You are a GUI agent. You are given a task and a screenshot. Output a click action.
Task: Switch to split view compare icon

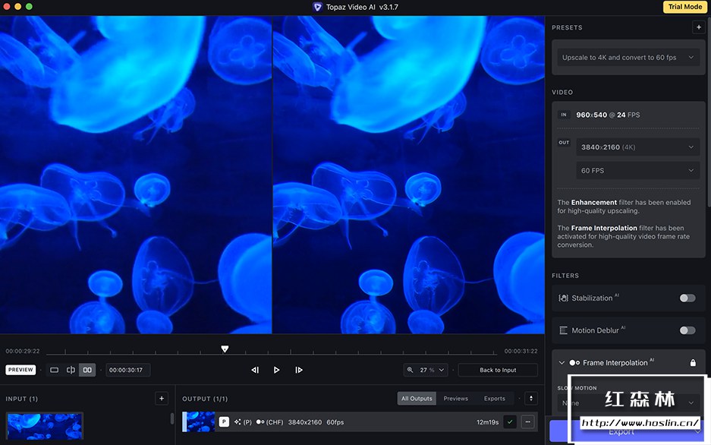click(x=71, y=370)
